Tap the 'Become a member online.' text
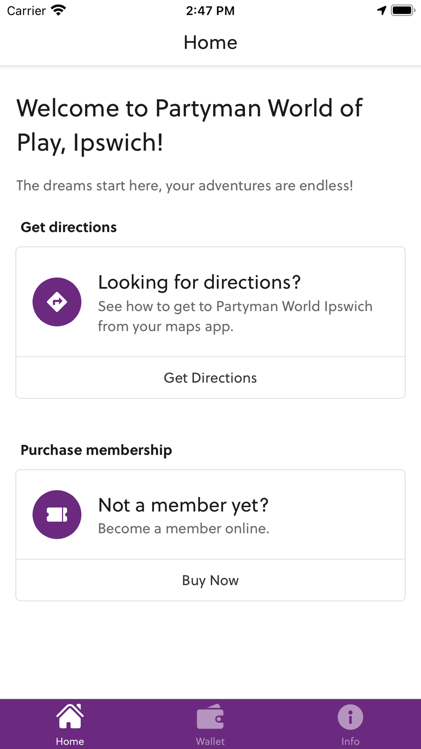 [x=184, y=528]
